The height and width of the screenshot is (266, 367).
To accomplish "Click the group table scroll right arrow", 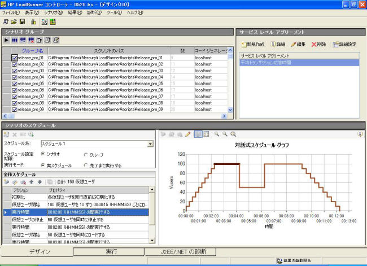I will [224, 116].
